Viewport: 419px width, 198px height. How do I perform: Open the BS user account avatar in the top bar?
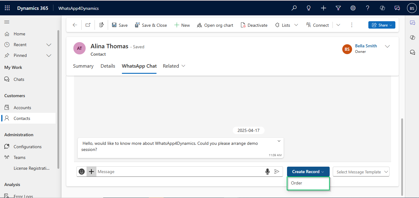[412, 8]
